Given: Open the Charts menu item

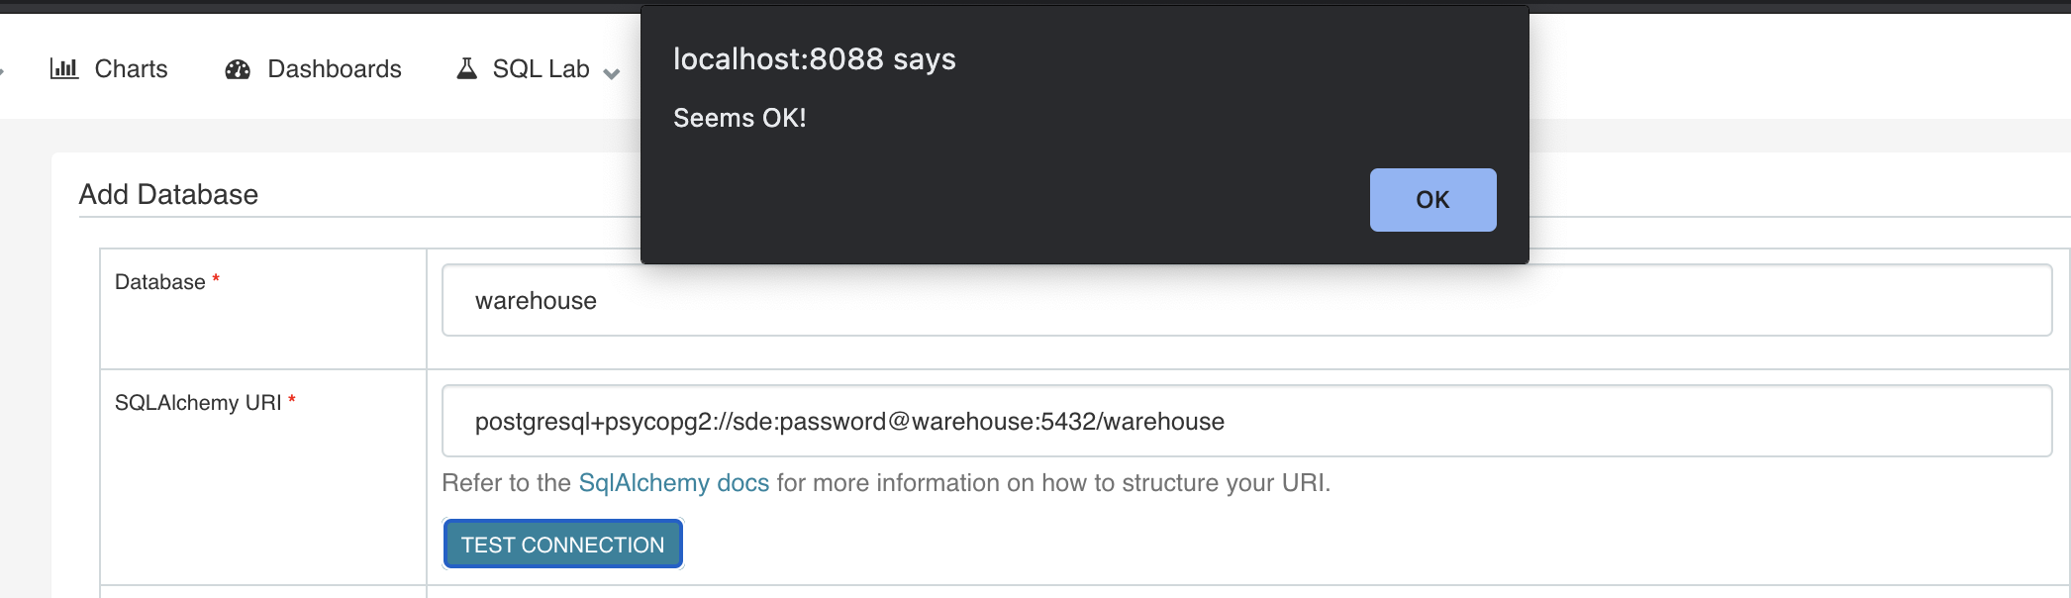Looking at the screenshot, I should 131,68.
